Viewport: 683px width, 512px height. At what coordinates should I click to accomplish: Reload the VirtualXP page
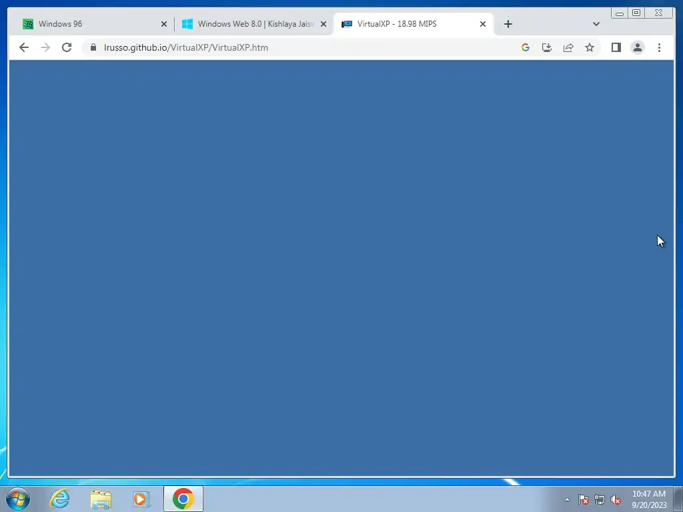[67, 47]
